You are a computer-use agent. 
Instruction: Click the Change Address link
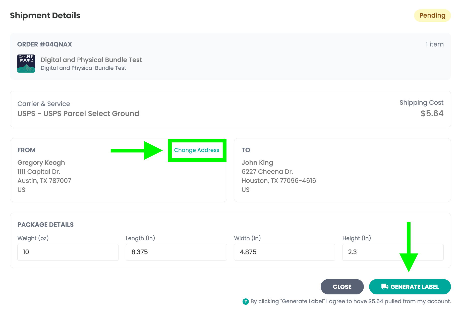[x=197, y=150]
